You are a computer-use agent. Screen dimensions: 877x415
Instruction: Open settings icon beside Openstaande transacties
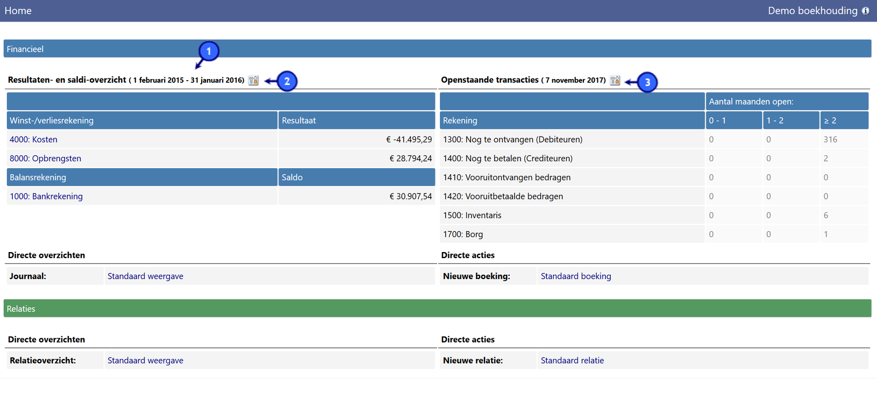click(615, 80)
